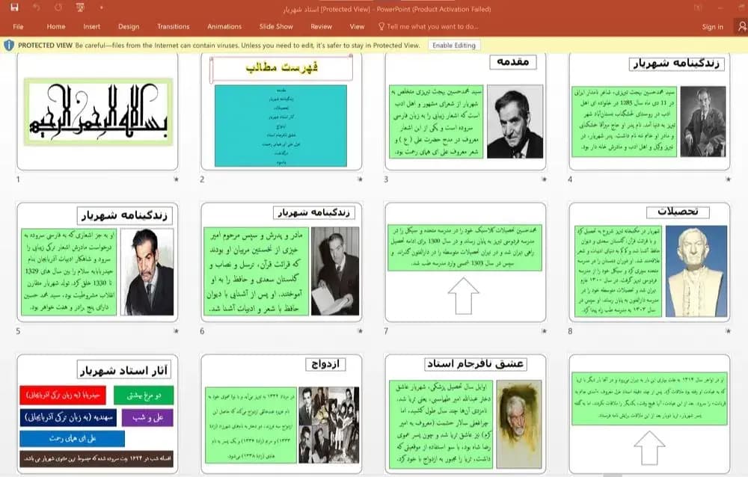Select the ازدواج slide thumbnail
Image resolution: width=748 pixels, height=477 pixels.
pos(281,413)
